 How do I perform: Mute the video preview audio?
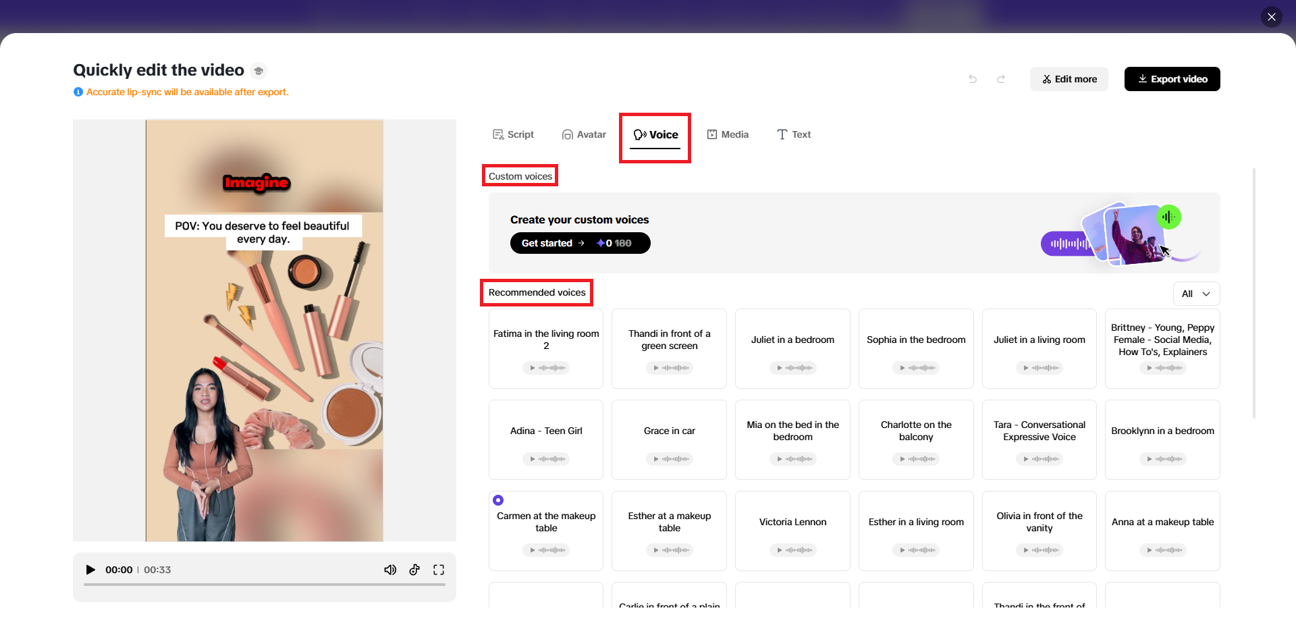pos(390,570)
